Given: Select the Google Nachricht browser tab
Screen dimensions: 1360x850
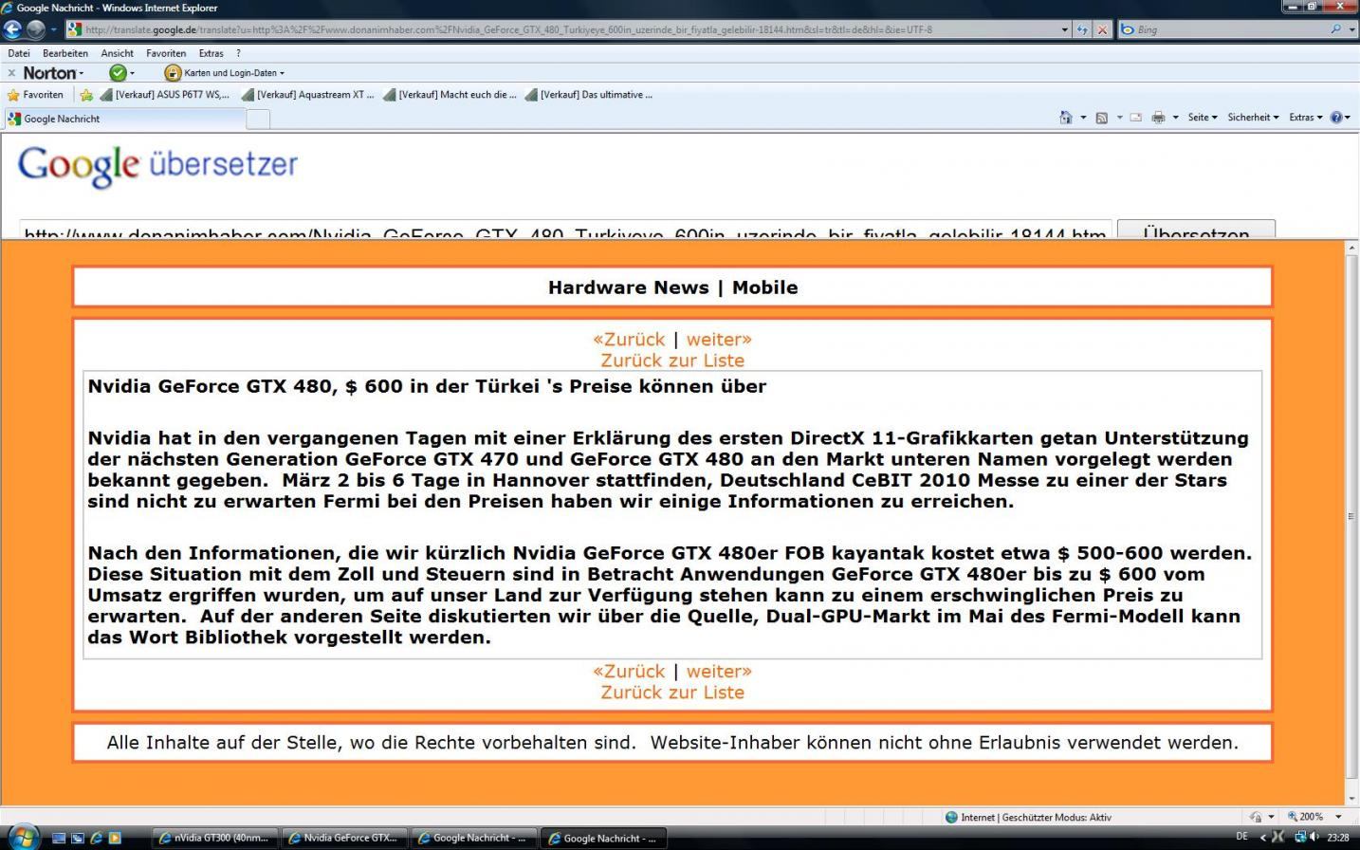Looking at the screenshot, I should click(123, 119).
